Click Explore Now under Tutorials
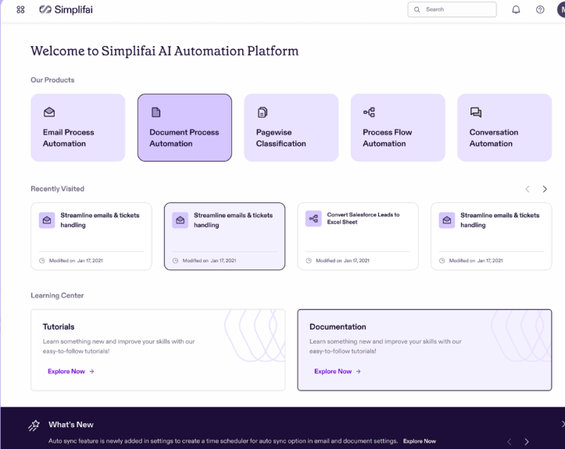 (x=66, y=371)
